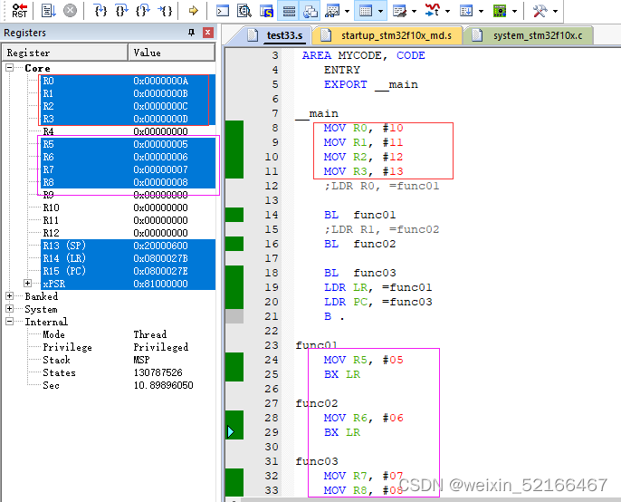Expand the Toolbox dropdown arrow
The width and height of the screenshot is (621, 502).
click(x=555, y=11)
